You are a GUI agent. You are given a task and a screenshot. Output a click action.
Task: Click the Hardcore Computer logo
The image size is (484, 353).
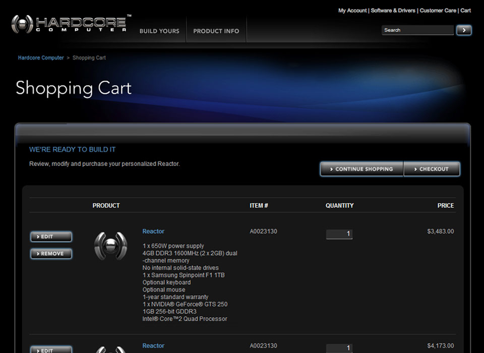(71, 24)
